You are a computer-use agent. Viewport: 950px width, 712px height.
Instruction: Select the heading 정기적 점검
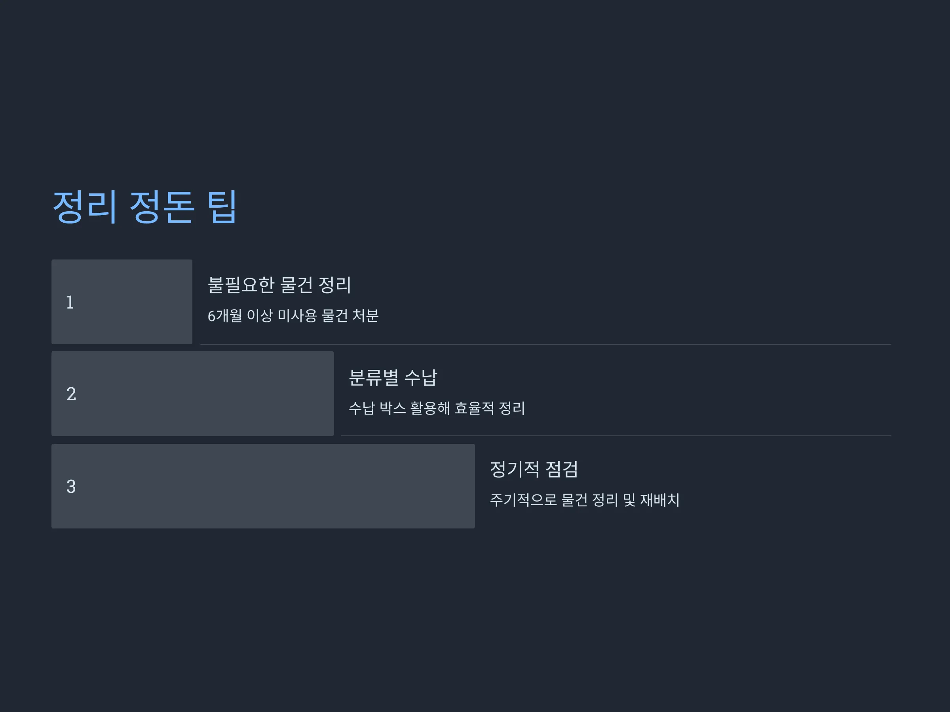(534, 469)
